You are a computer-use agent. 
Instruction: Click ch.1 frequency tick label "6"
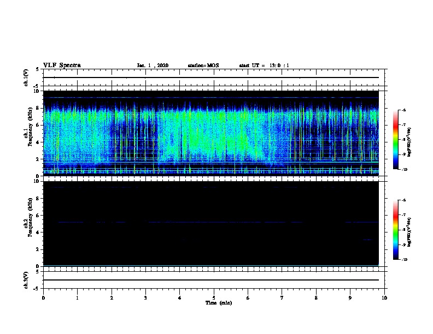coord(38,125)
